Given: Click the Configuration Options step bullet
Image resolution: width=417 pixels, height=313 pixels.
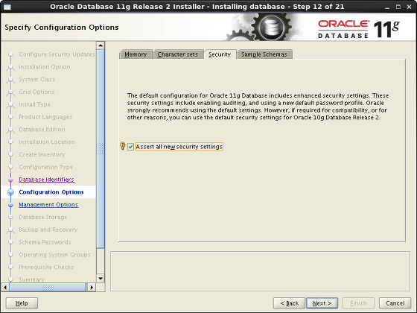Looking at the screenshot, I should [x=10, y=192].
